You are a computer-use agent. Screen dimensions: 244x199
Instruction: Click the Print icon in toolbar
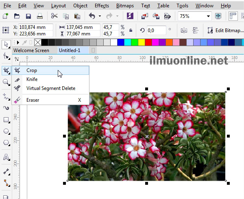point(40,16)
